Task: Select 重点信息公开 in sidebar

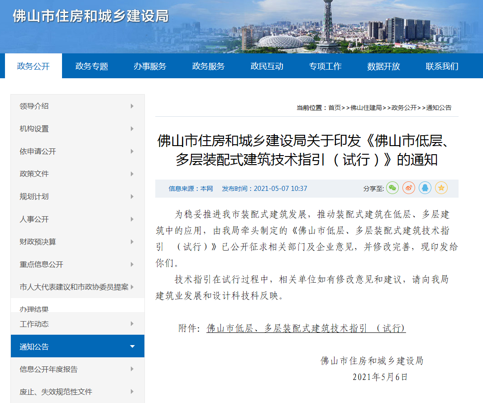Action: pos(41,265)
